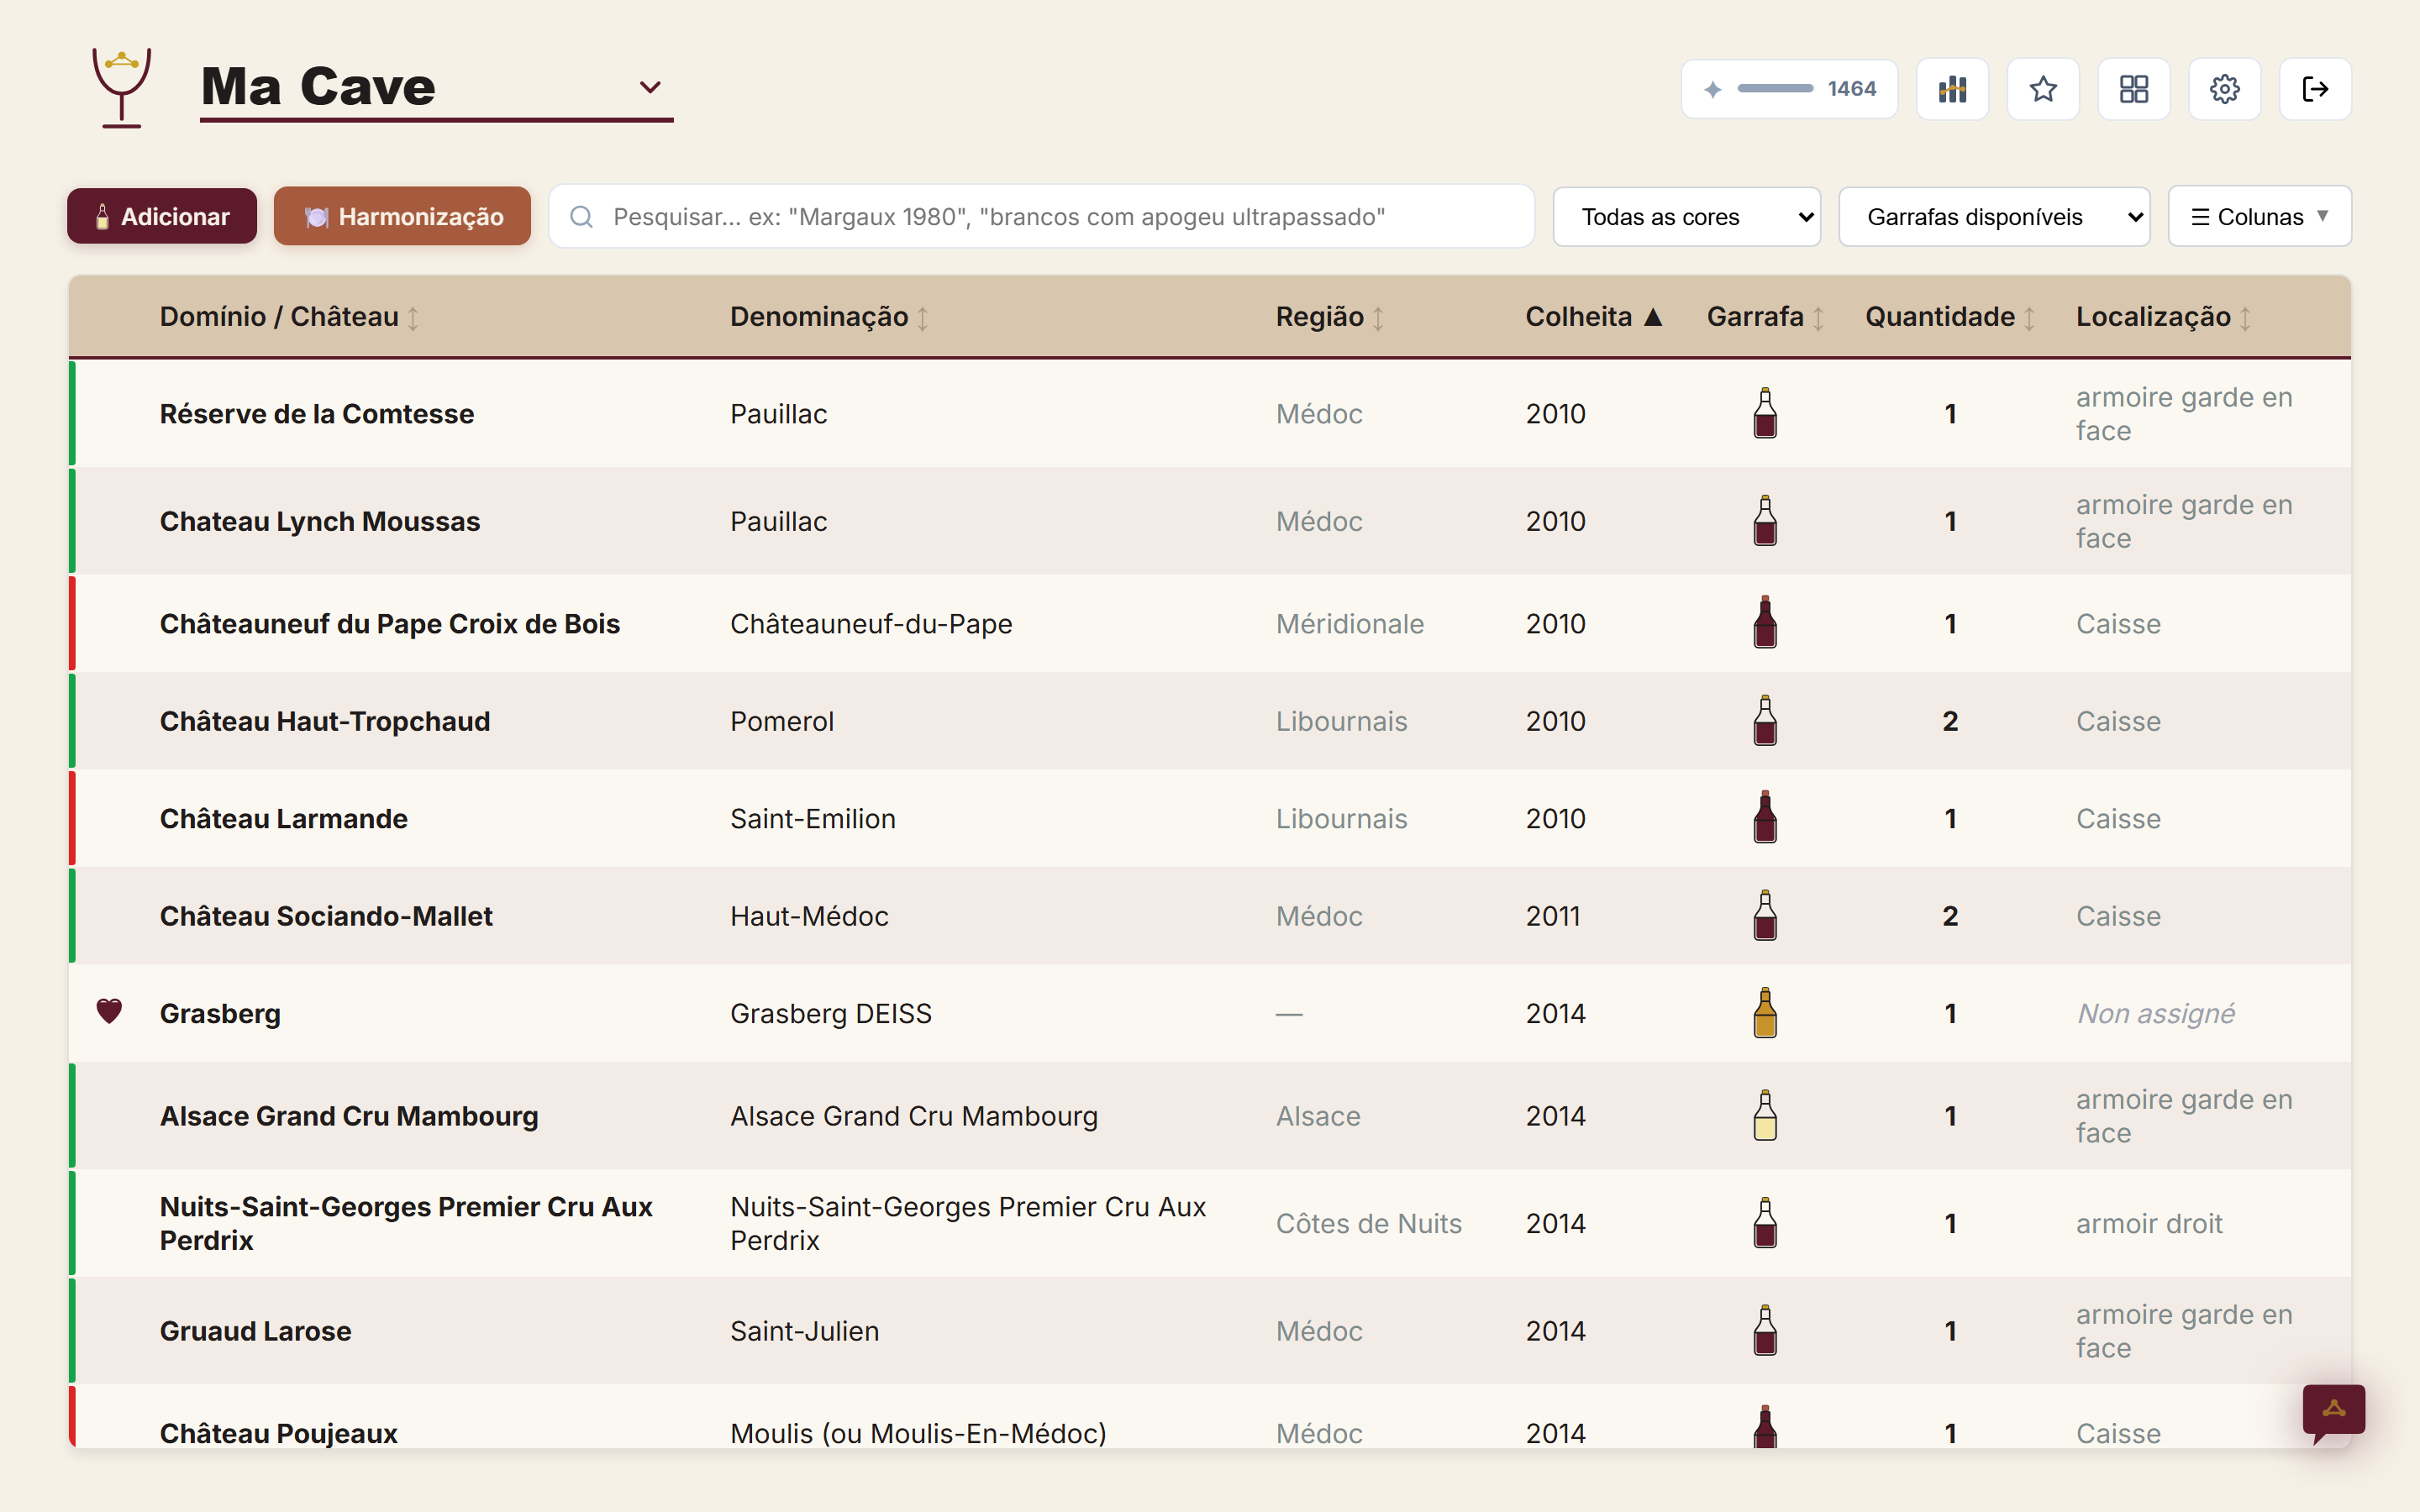Image resolution: width=2420 pixels, height=1512 pixels.
Task: Focus the Pesquisar search field
Action: [x=1042, y=217]
